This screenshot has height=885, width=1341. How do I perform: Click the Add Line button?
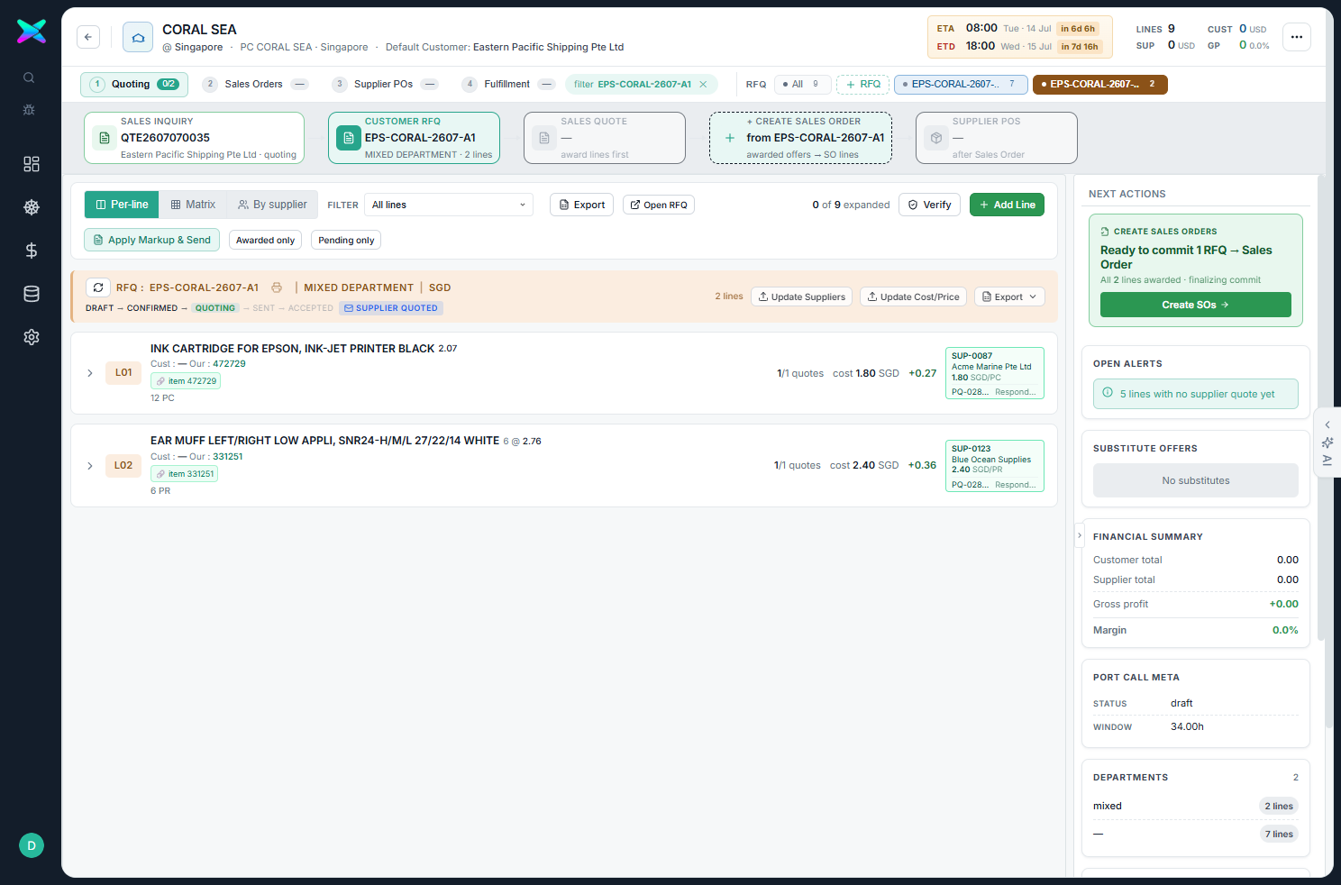tap(1007, 205)
